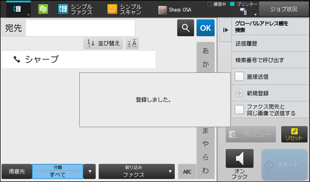Dismiss the 登録しました message dialog
The width and height of the screenshot is (310, 182).
coord(155,100)
